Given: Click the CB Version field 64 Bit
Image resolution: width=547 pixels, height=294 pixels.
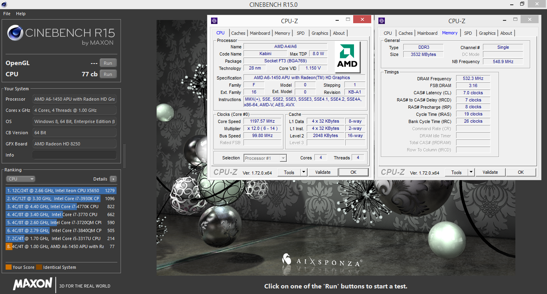Looking at the screenshot, I should [x=74, y=133].
